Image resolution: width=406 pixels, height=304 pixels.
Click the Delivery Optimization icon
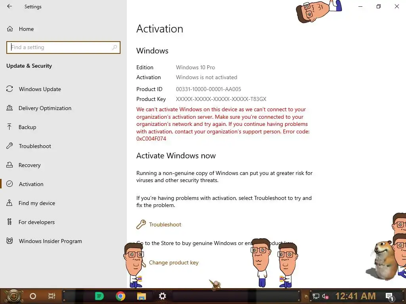click(x=10, y=108)
